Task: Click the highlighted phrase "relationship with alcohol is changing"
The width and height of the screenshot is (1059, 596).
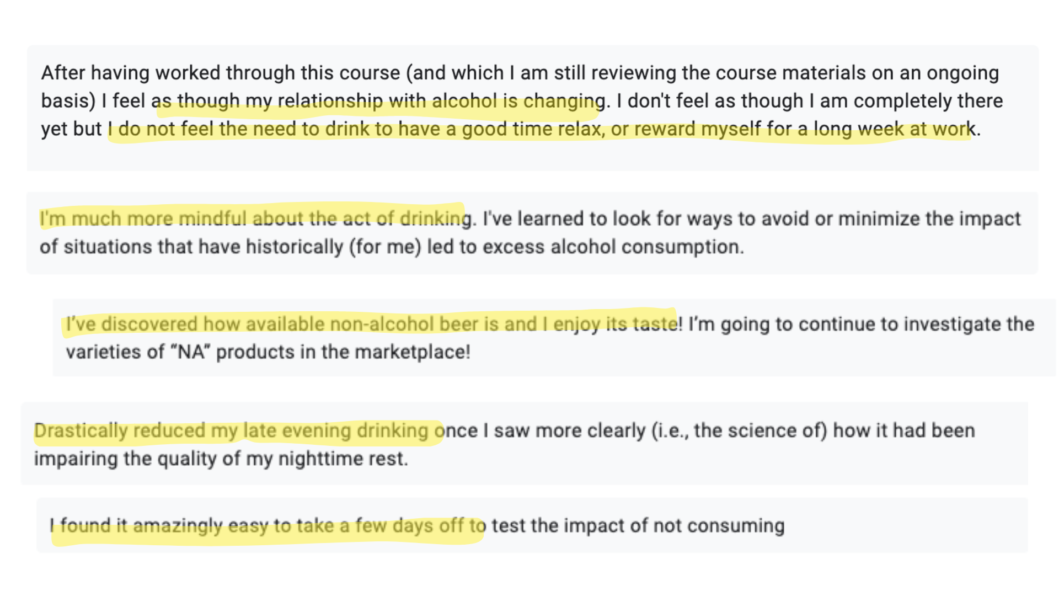Action: pyautogui.click(x=441, y=101)
